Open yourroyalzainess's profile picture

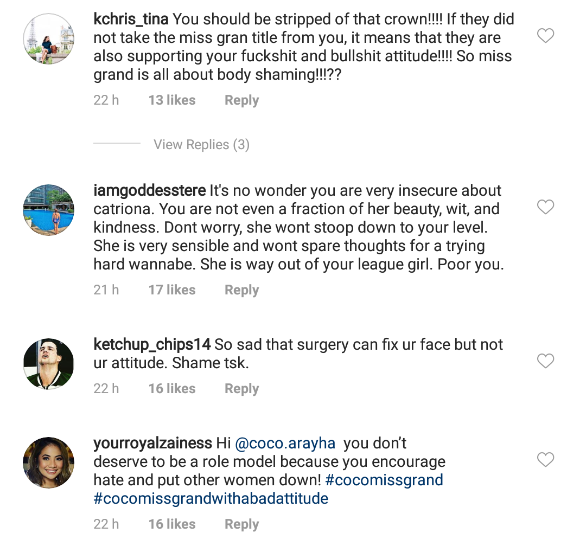[48, 463]
